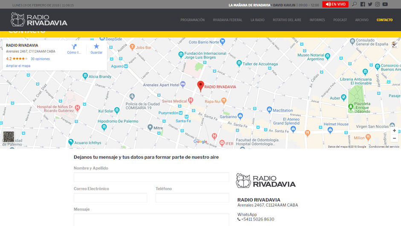Click the Agüero subway station icon
The height and width of the screenshot is (226, 401).
126,66
